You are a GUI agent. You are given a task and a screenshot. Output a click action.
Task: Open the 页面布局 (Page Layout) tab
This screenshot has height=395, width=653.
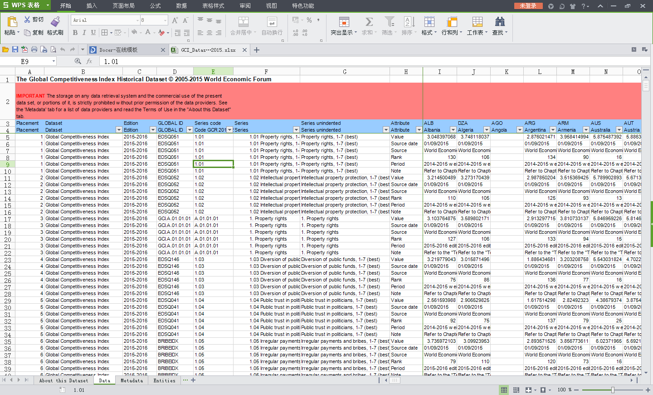click(x=123, y=5)
